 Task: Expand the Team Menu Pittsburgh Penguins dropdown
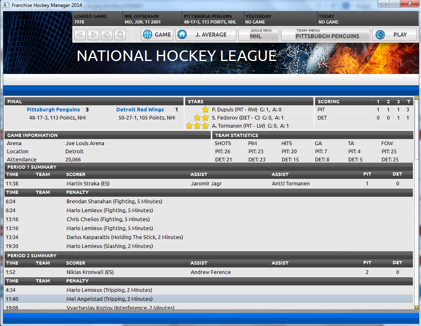[x=325, y=35]
